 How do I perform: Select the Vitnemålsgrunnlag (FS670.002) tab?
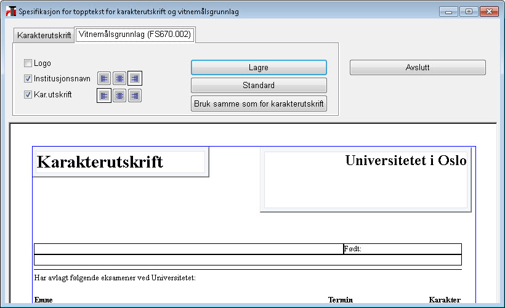[x=135, y=34]
